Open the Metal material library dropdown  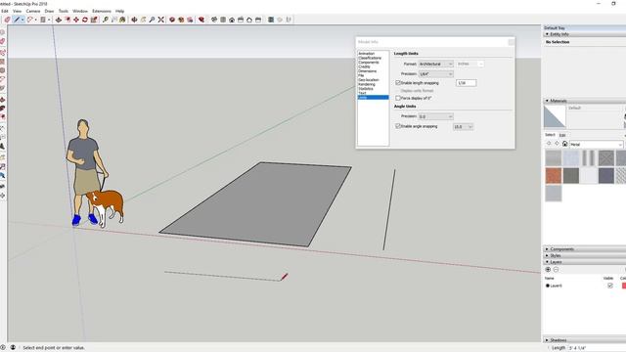tap(596, 144)
